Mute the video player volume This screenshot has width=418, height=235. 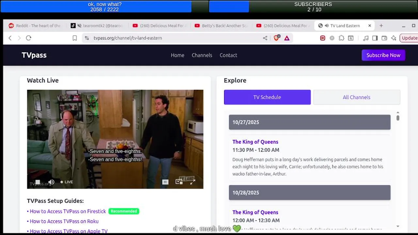tap(51, 182)
